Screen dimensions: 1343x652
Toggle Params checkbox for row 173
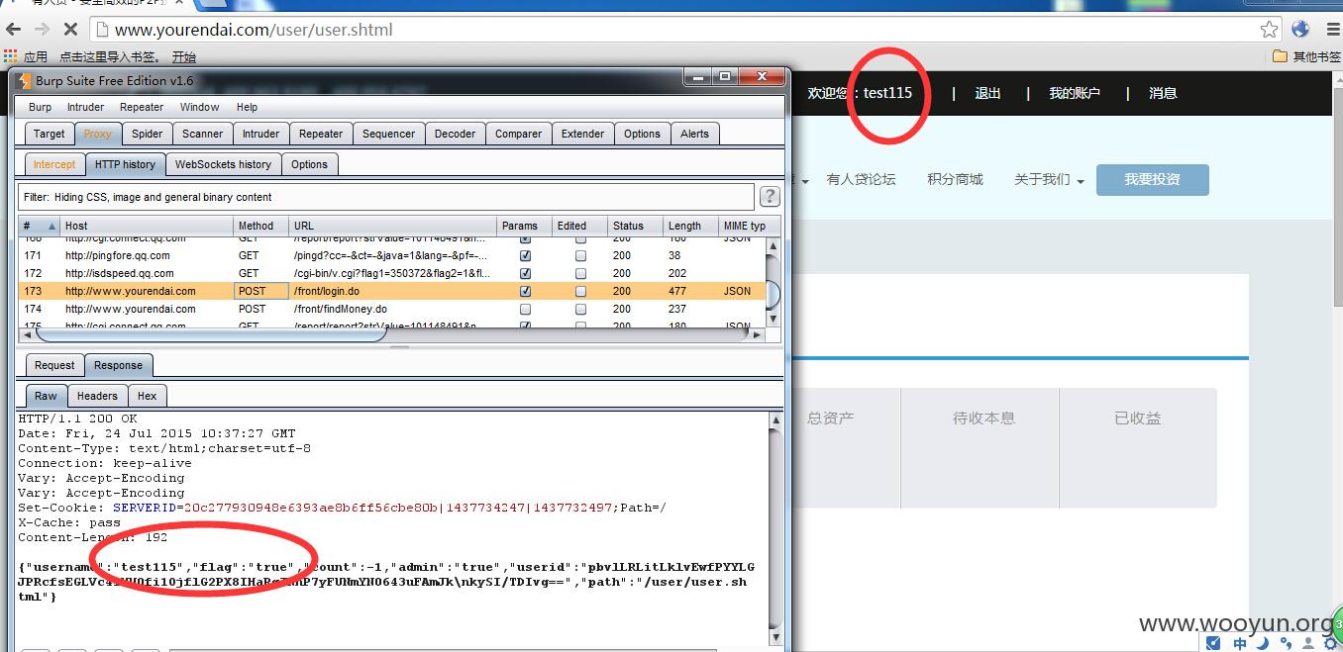(525, 292)
